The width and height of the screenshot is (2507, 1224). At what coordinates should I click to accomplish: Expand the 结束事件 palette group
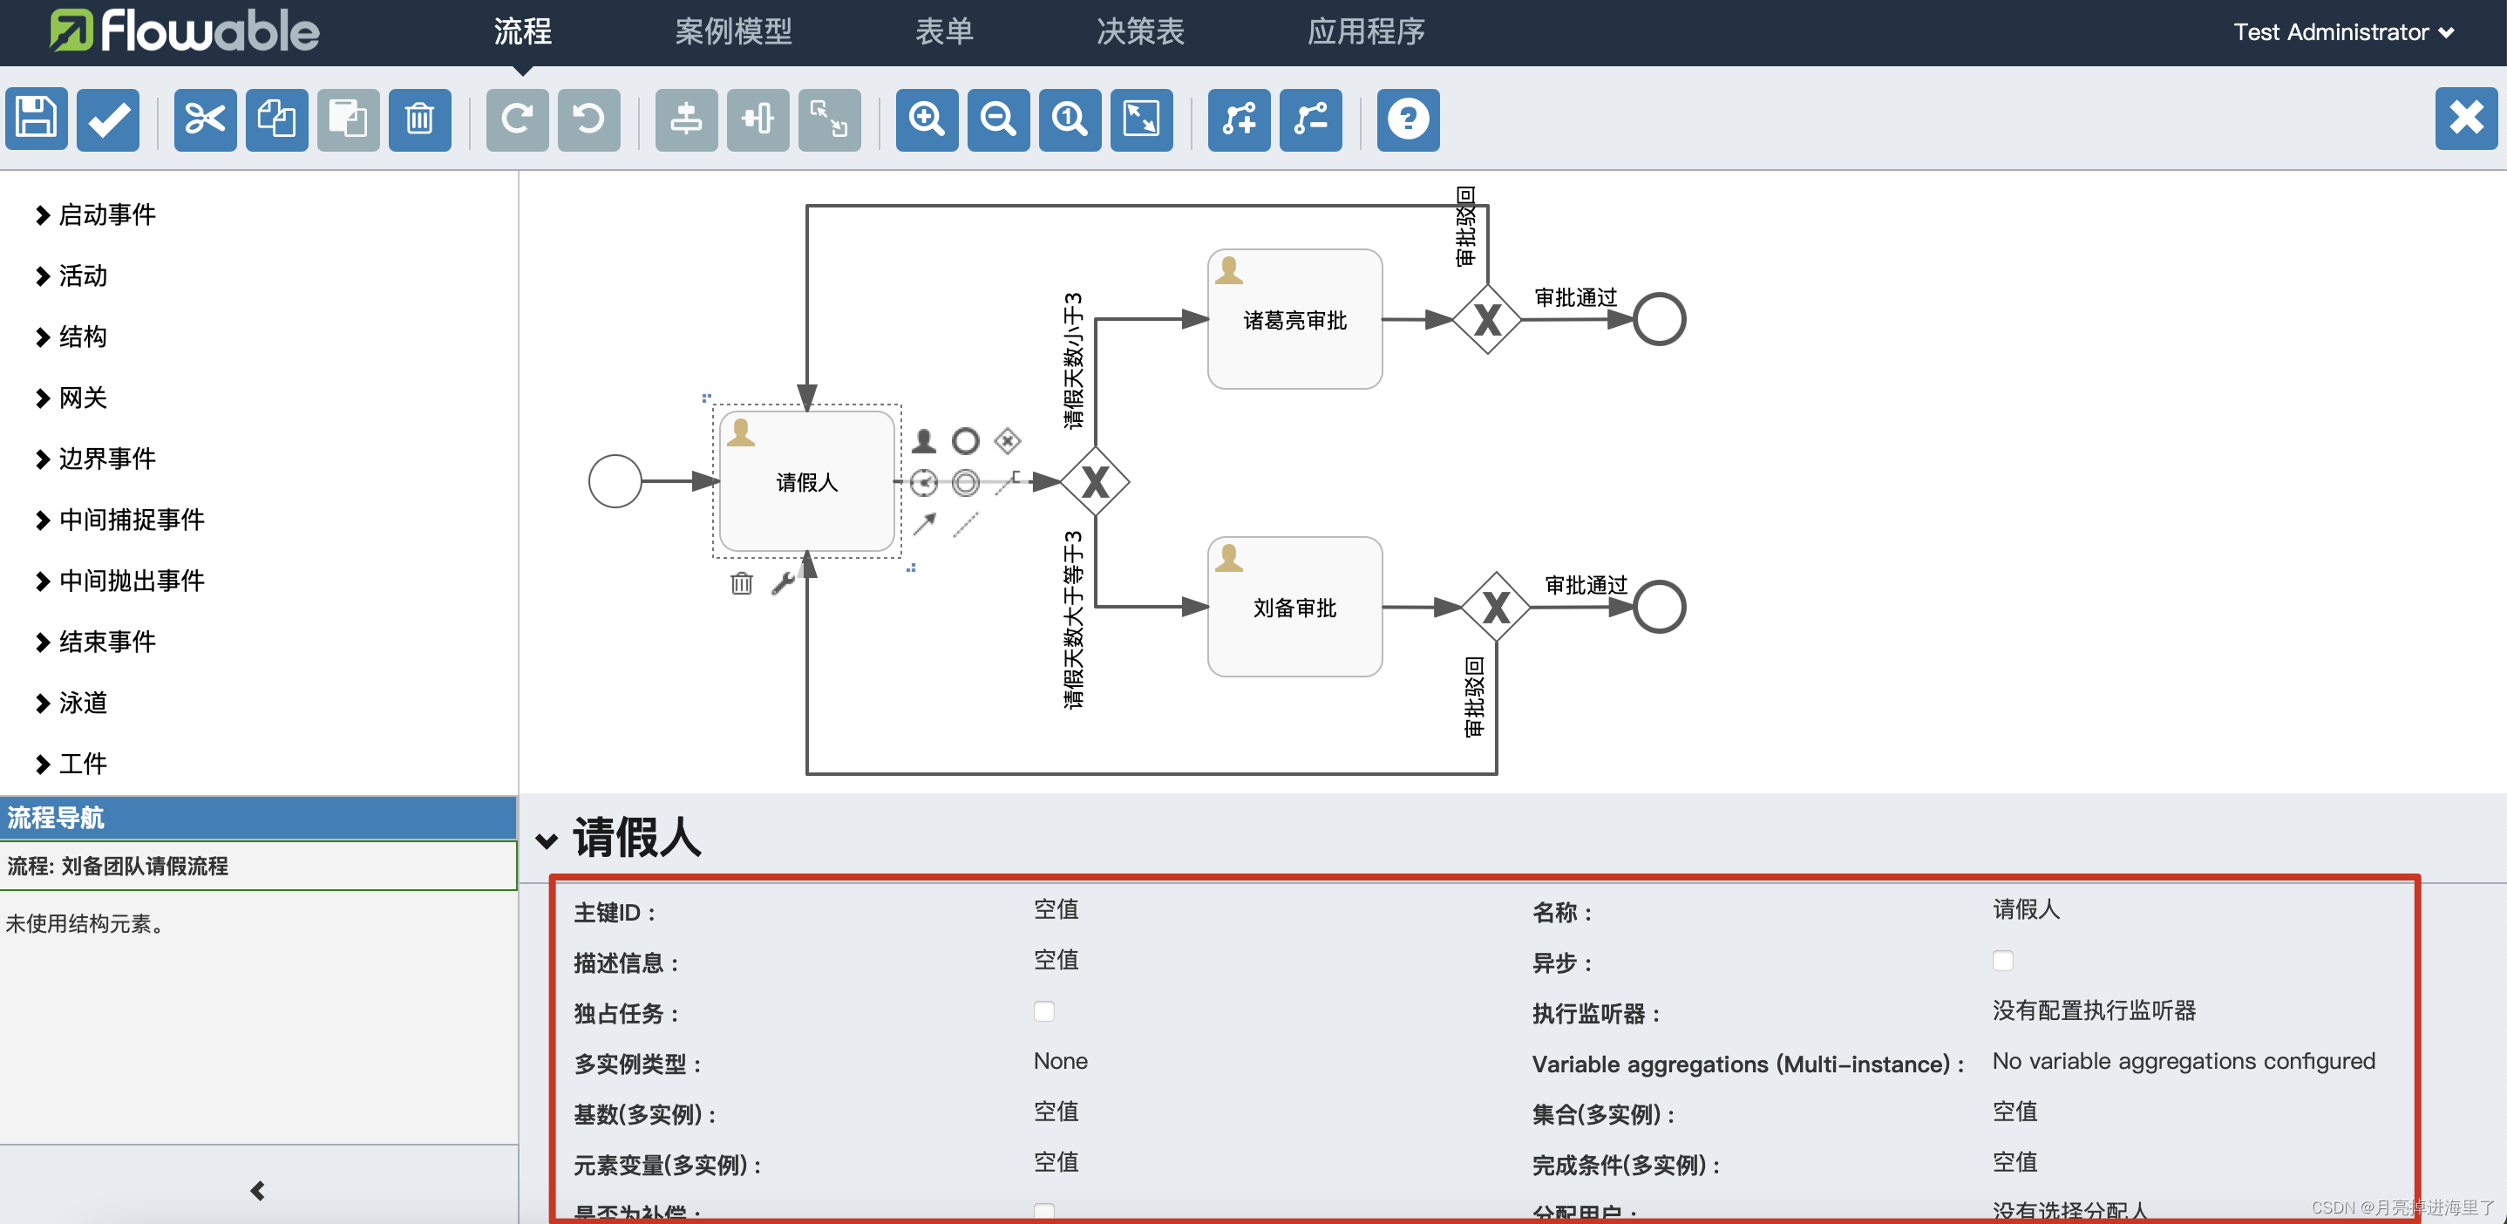(95, 643)
